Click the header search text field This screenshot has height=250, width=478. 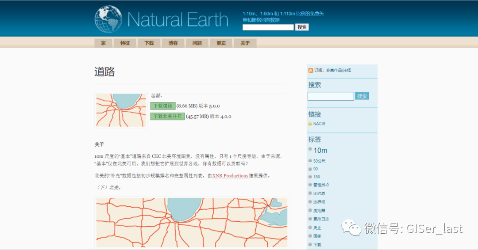tap(268, 27)
